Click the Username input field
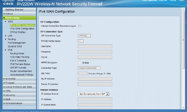Screen dimensions: 187x112 [x=95, y=46]
